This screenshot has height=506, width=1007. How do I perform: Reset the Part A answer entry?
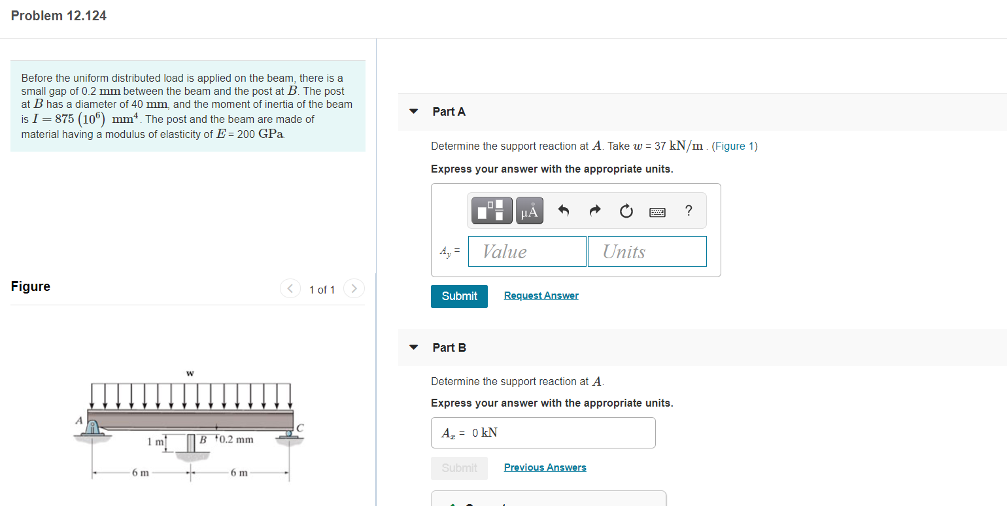pyautogui.click(x=626, y=211)
